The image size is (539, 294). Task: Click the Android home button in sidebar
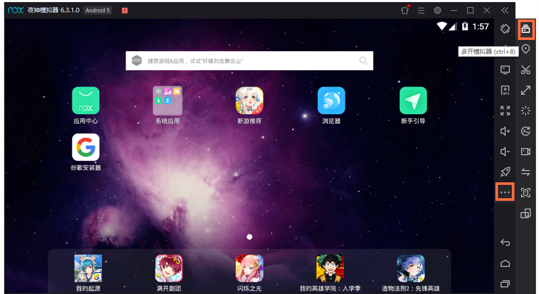(505, 263)
